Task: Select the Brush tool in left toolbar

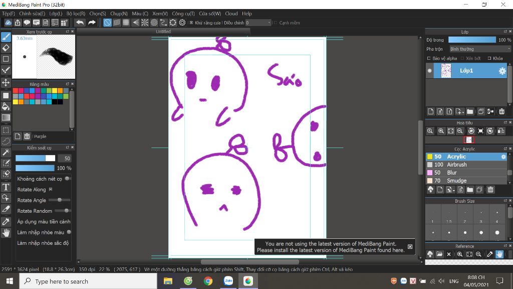Action: click(6, 37)
